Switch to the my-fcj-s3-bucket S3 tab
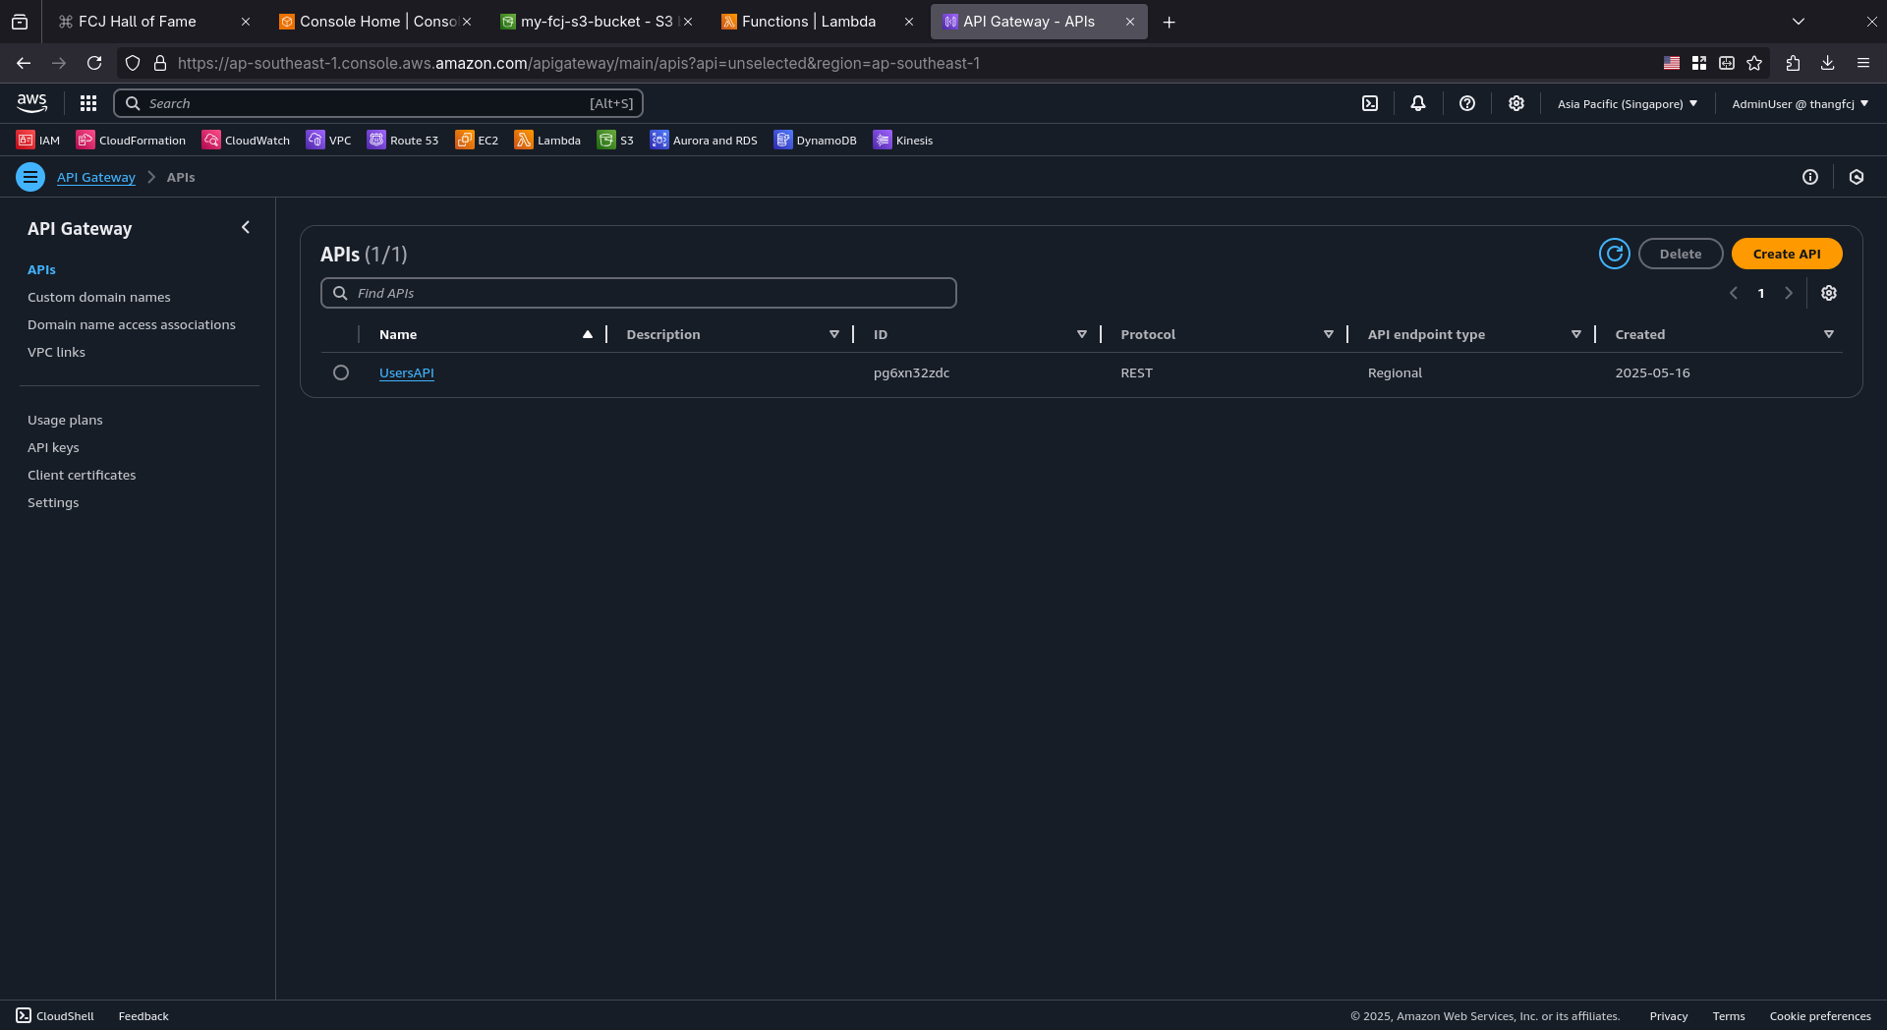 click(x=597, y=22)
